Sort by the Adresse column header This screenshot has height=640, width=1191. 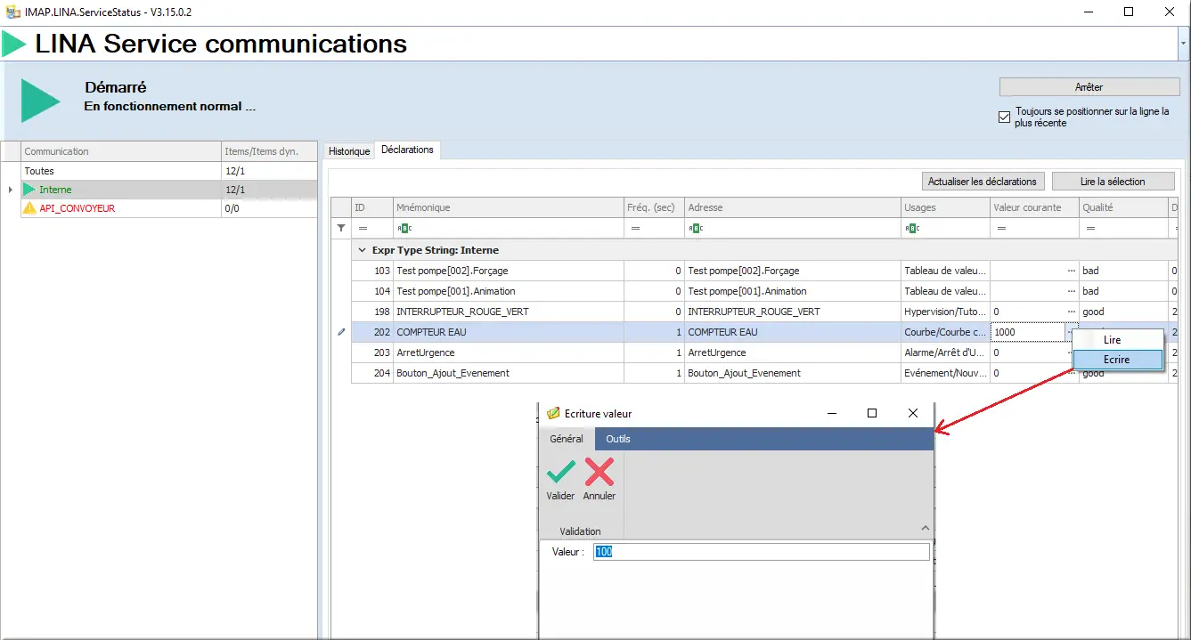tap(793, 207)
